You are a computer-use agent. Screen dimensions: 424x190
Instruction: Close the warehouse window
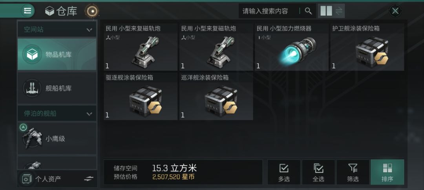point(395,11)
